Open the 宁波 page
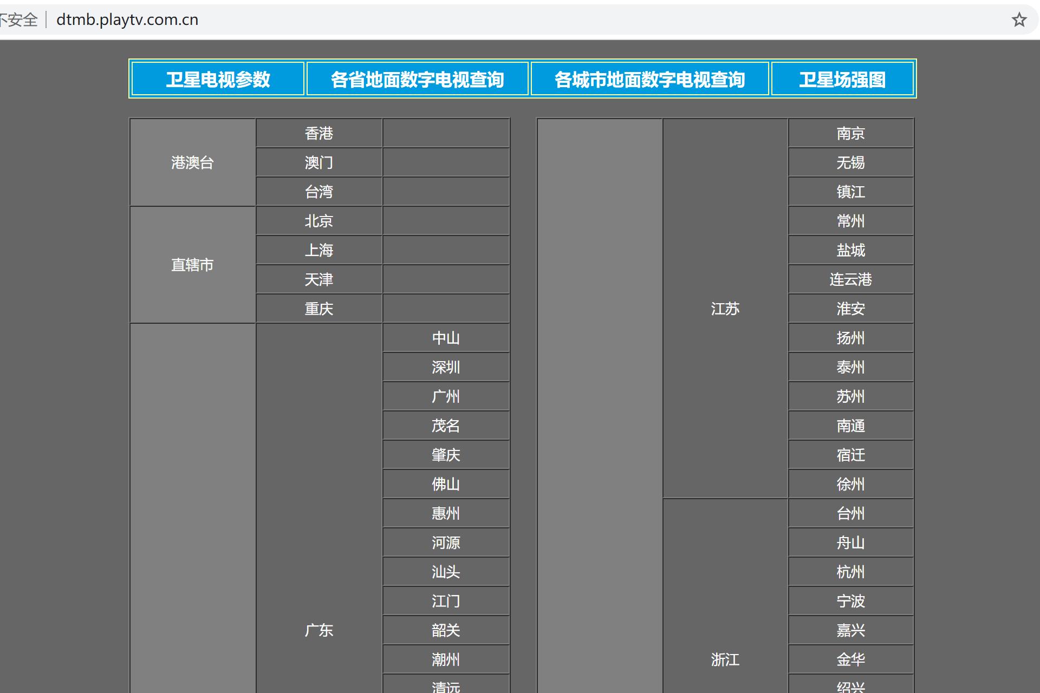1040x693 pixels. [850, 601]
